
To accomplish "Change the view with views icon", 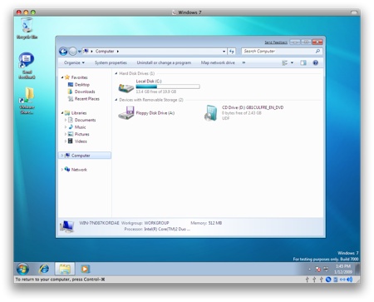I will (284, 63).
